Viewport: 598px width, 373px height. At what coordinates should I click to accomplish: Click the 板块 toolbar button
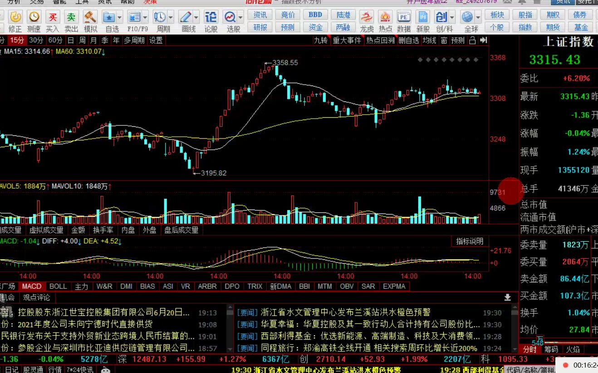coord(497,15)
